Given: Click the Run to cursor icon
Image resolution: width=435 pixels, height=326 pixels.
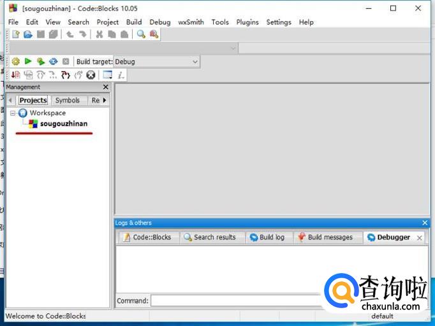Looking at the screenshot, I should (28, 75).
